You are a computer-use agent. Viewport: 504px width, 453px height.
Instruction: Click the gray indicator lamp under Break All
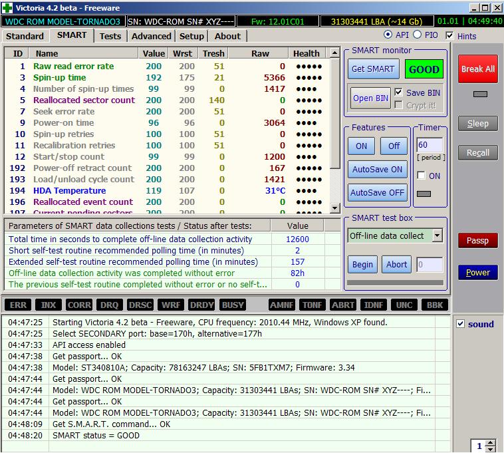point(480,94)
